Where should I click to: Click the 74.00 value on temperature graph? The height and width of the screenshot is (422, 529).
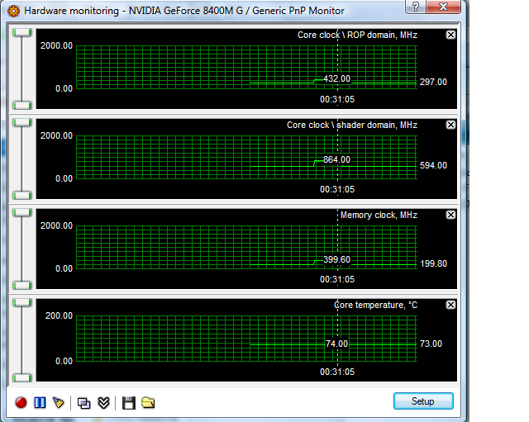point(336,344)
